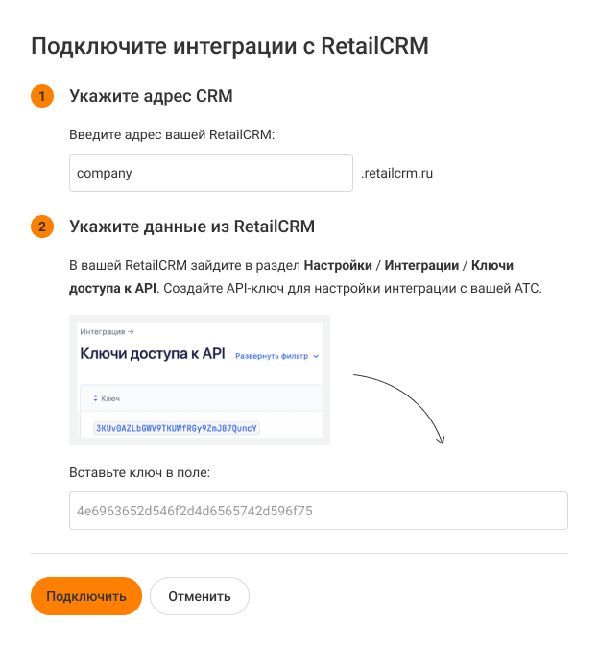Click the Вставьте ключ в поле label
Viewport: 599px width, 646px height.
(139, 472)
